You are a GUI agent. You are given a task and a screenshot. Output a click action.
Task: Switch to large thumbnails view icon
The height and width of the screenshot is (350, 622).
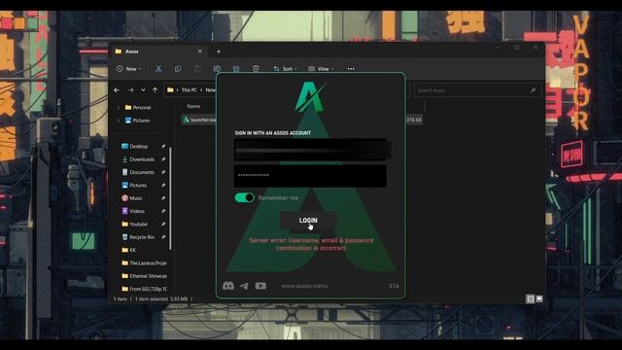tap(539, 298)
